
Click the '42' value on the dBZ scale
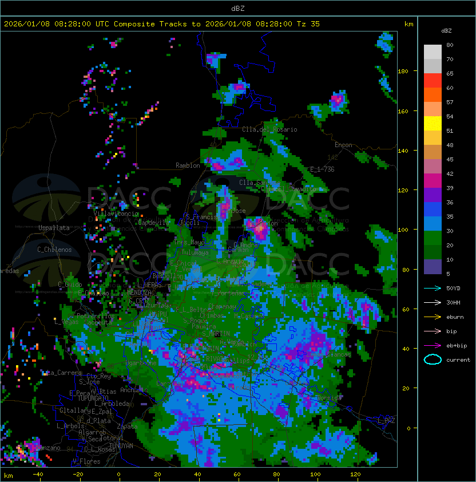click(x=450, y=173)
